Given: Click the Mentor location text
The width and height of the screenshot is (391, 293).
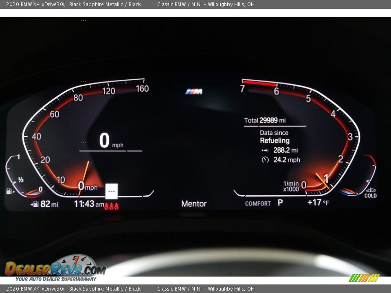Looking at the screenshot, I should 194,204.
